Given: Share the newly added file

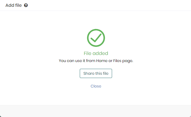Looking at the screenshot, I should tap(96, 73).
